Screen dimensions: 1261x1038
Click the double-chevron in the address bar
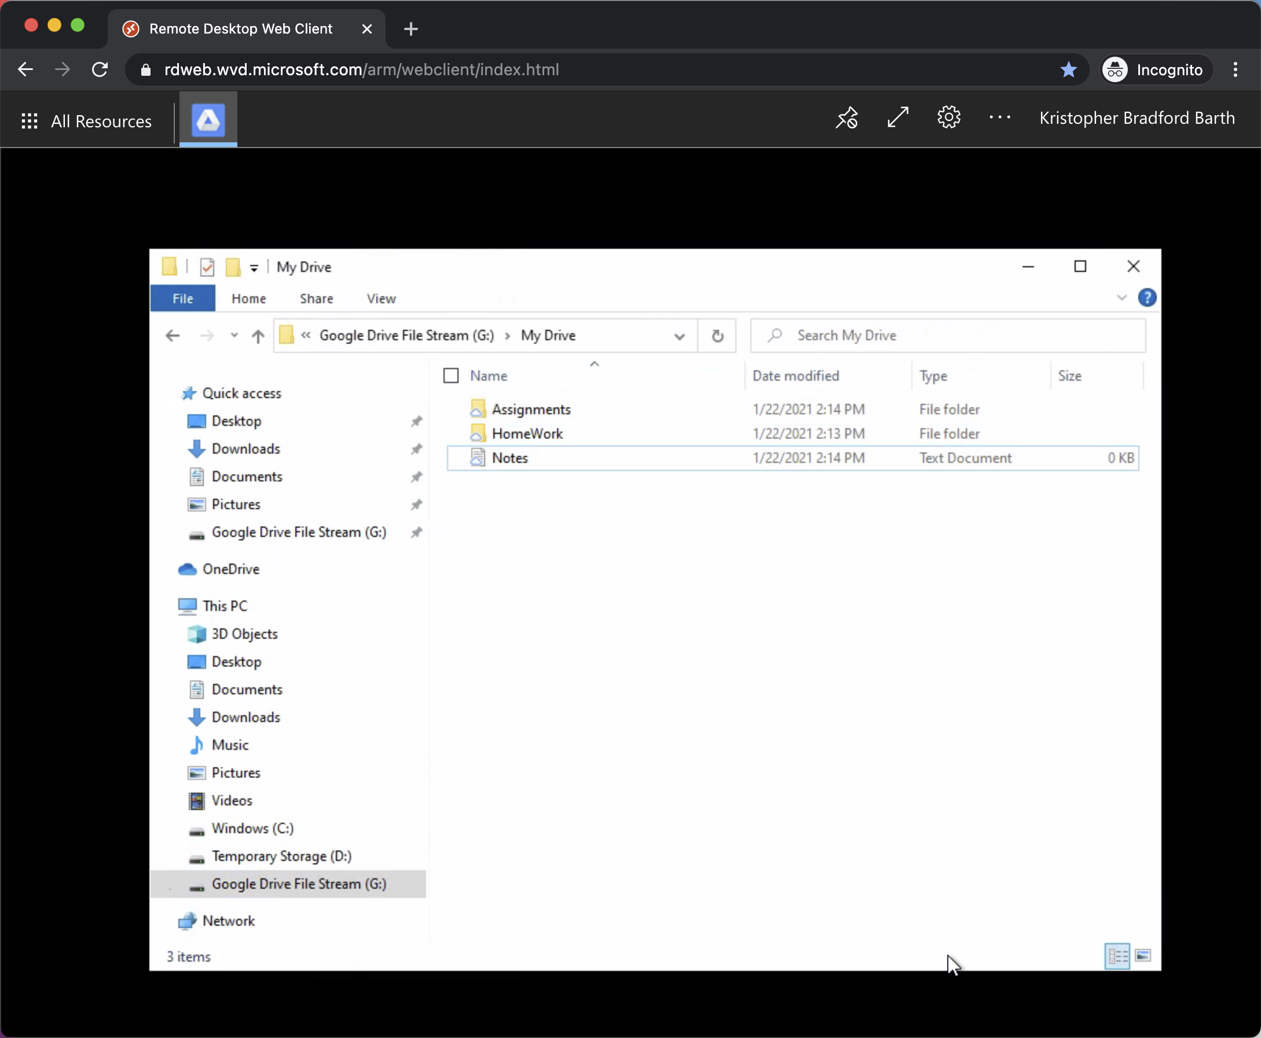click(x=306, y=336)
